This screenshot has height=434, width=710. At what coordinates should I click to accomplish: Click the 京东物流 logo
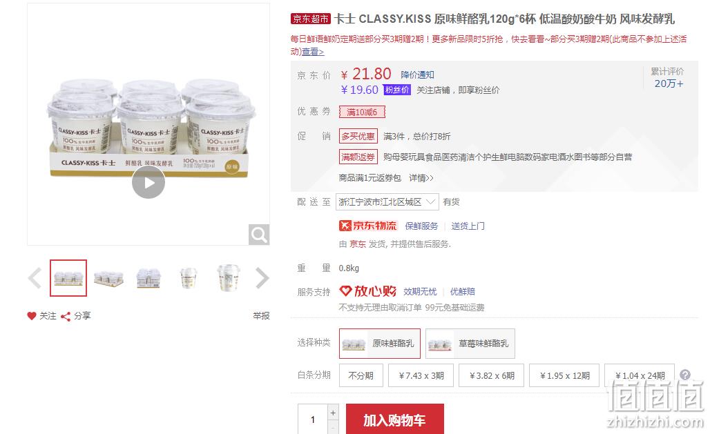tap(367, 226)
